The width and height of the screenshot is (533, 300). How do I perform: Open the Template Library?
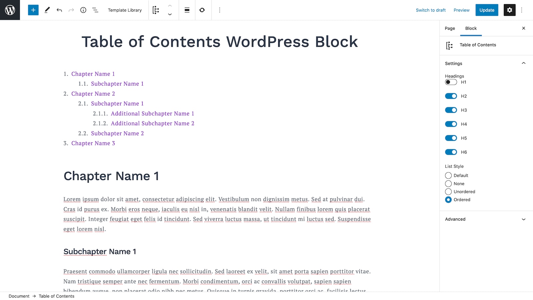(125, 10)
